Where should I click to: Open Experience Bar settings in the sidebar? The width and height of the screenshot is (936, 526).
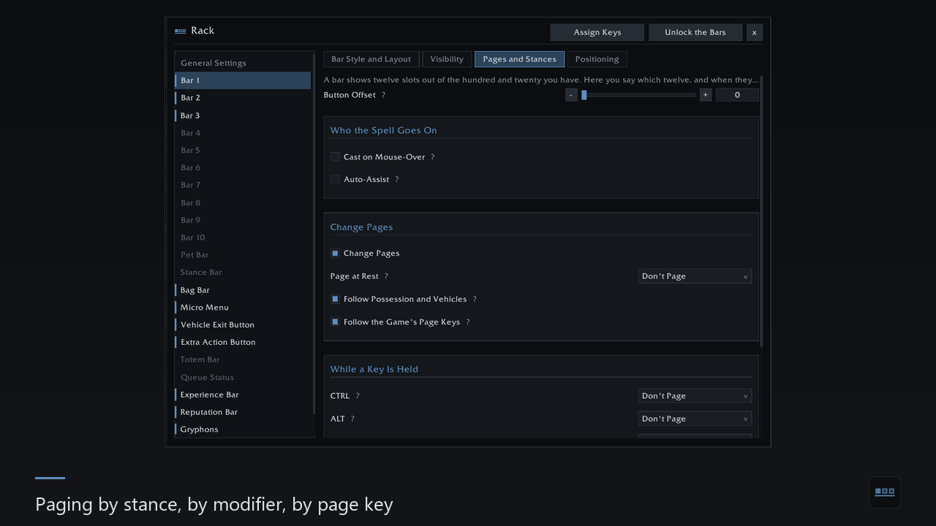243,394
